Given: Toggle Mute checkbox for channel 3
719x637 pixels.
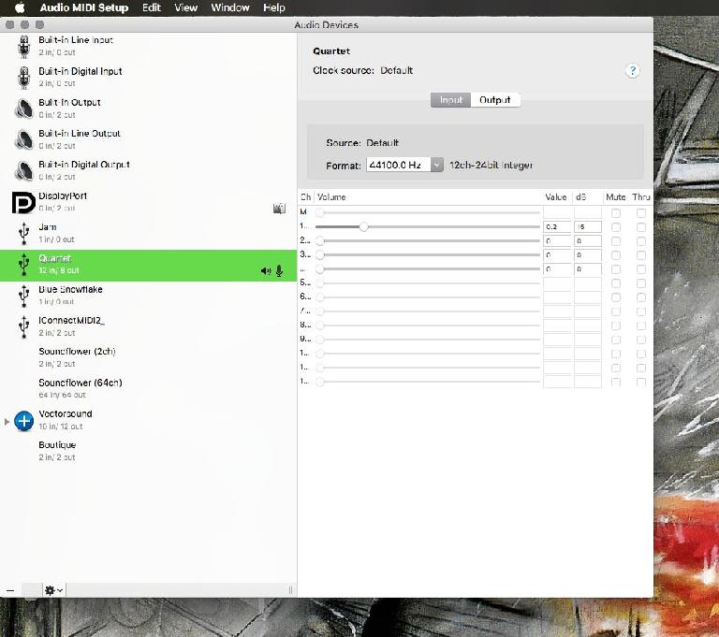Looking at the screenshot, I should click(x=616, y=255).
